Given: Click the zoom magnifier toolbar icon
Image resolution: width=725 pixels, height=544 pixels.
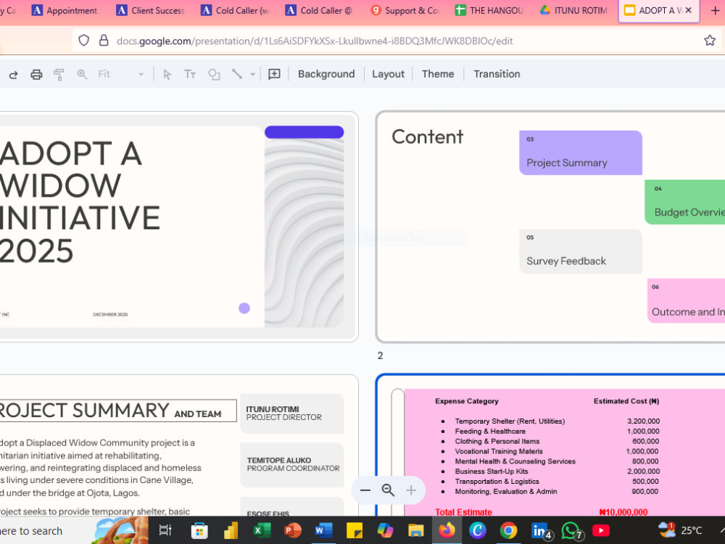Looking at the screenshot, I should (82, 75).
